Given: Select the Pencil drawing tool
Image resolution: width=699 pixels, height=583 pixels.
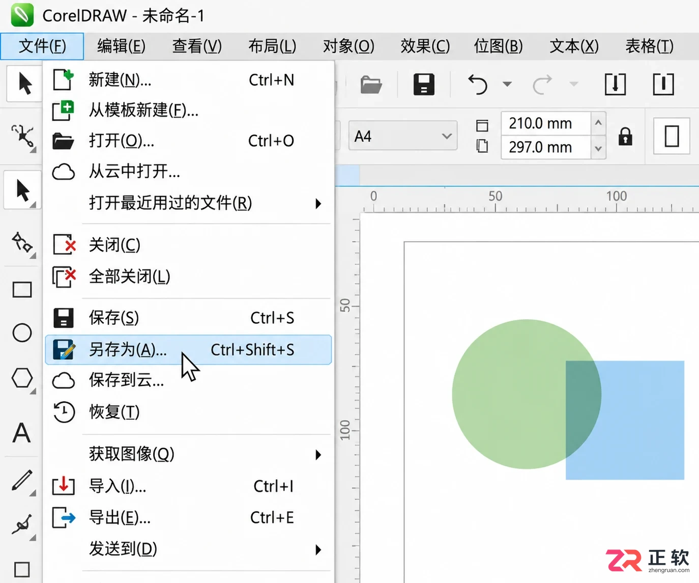Looking at the screenshot, I should pos(22,481).
